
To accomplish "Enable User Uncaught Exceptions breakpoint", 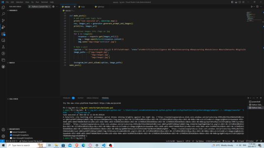I will [x=11, y=138].
